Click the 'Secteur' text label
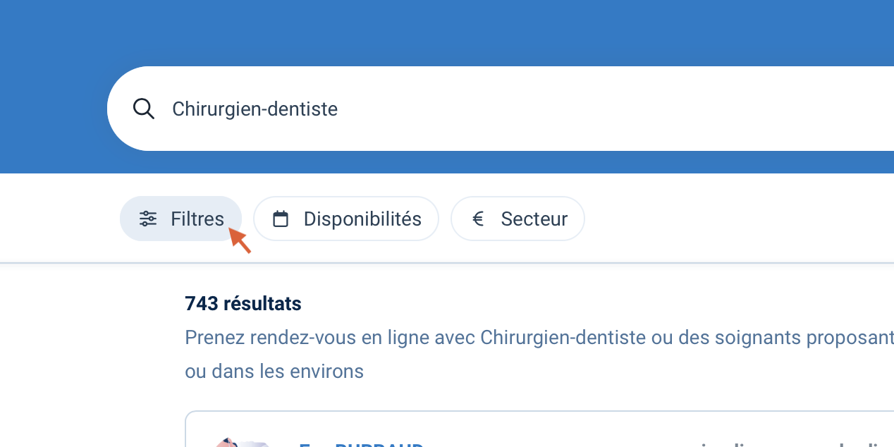 [534, 219]
